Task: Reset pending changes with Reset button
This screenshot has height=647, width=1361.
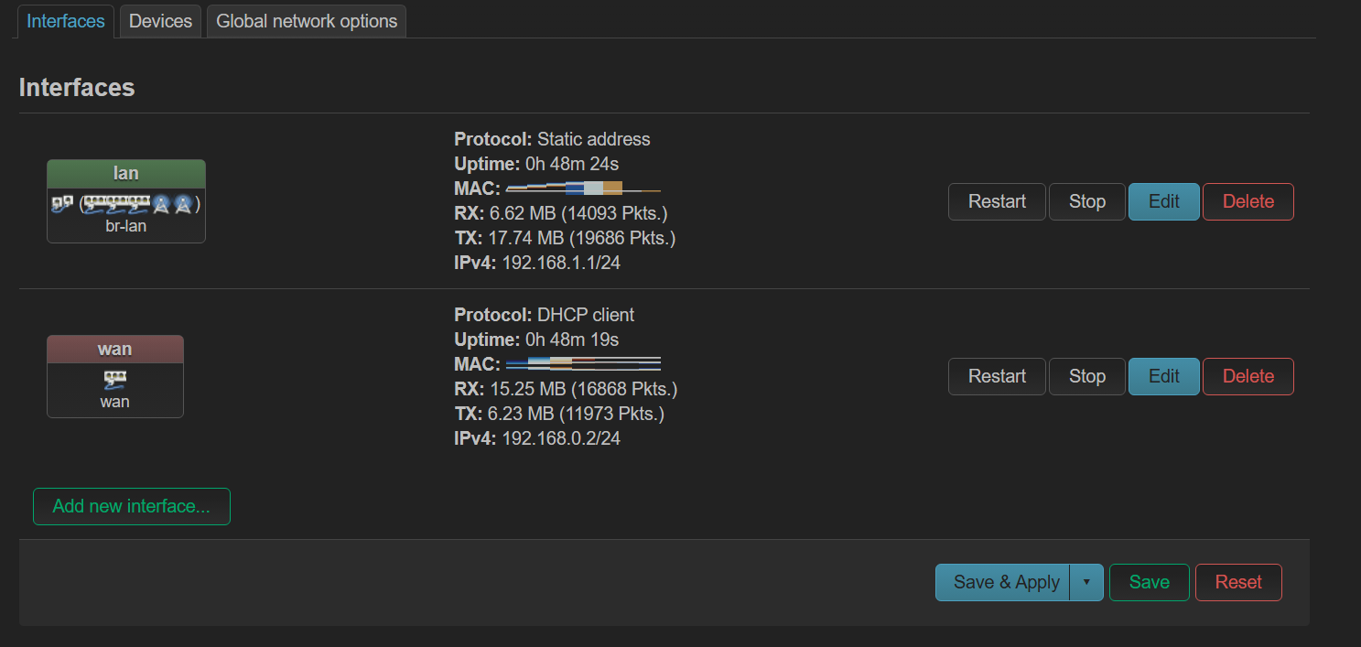Action: click(1237, 582)
